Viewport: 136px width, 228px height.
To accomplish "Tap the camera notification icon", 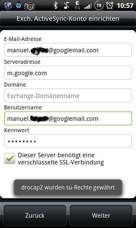I will (x=29, y=6).
